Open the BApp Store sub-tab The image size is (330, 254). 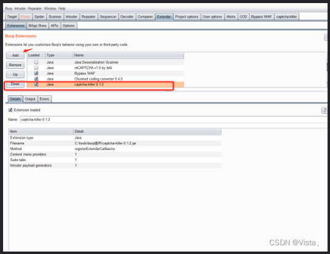point(37,26)
